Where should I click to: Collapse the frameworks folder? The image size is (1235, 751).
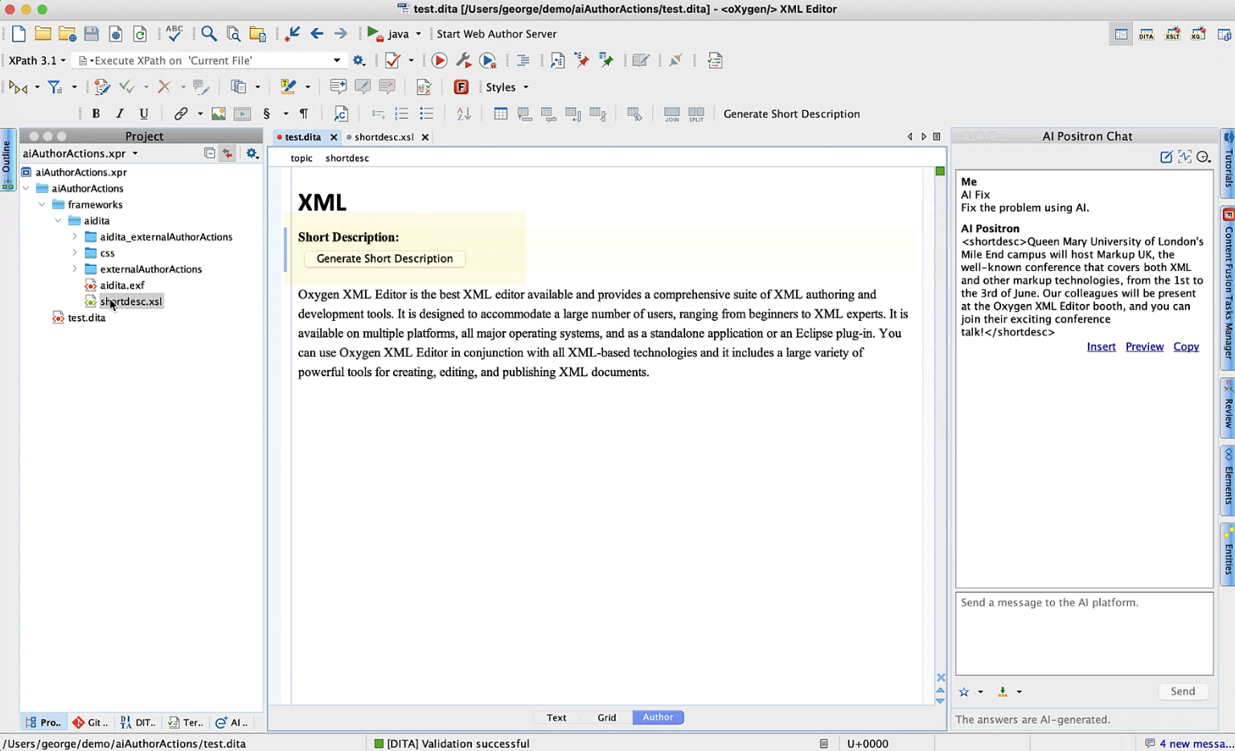tap(42, 204)
